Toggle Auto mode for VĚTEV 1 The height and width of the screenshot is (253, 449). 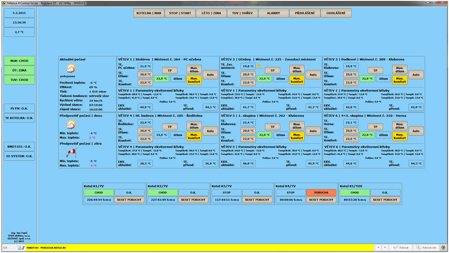click(x=210, y=75)
